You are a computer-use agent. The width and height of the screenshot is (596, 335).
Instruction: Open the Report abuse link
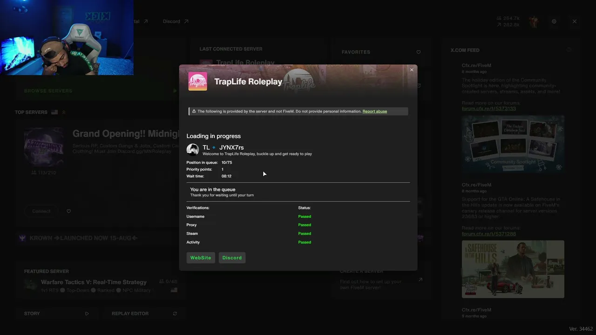(x=375, y=112)
